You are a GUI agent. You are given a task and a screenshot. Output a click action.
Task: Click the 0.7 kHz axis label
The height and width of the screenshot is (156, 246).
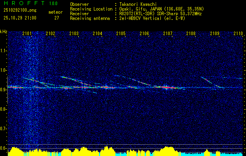click(3, 129)
